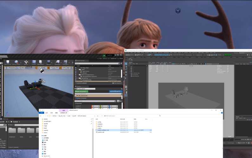Click the Location Y value field
Image resolution: width=252 pixels, height=158 pixels.
coord(105,106)
